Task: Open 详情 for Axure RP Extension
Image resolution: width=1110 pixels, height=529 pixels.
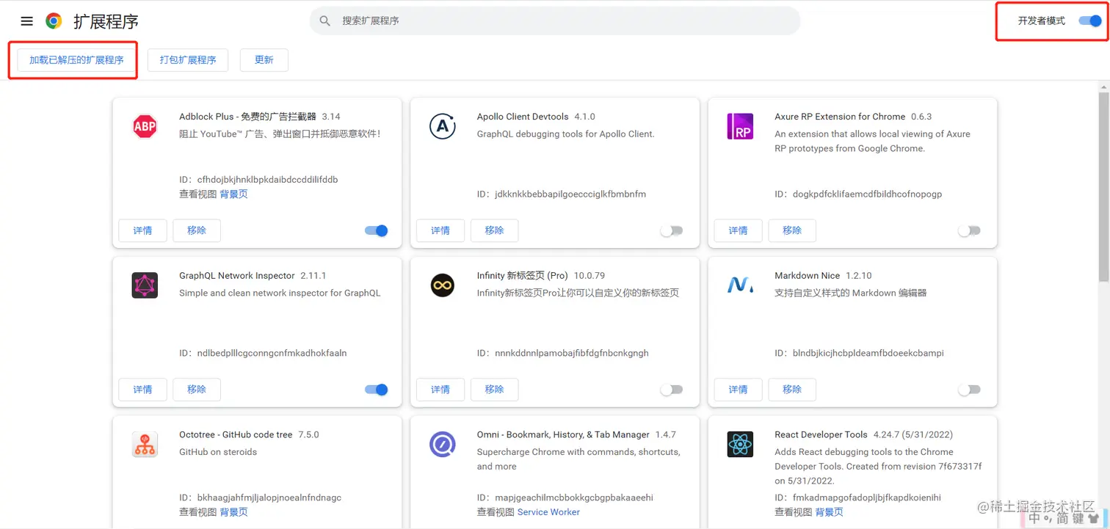Action: [739, 230]
